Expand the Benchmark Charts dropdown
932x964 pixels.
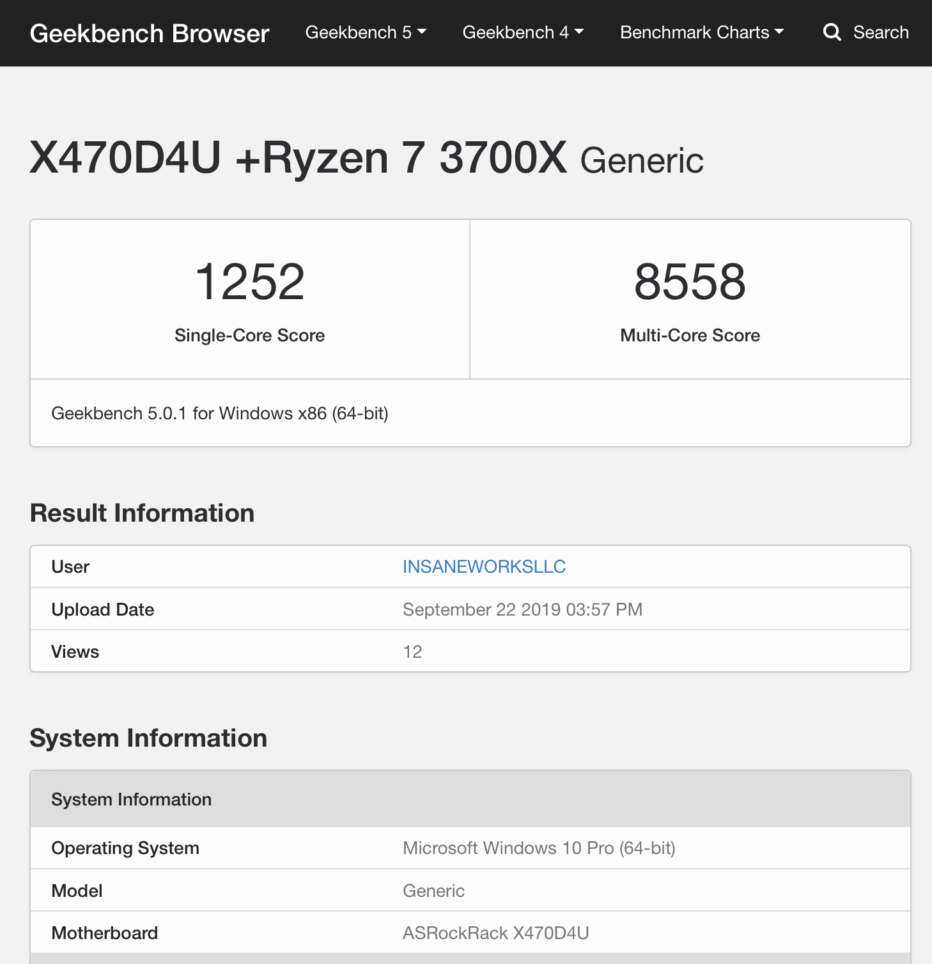(702, 32)
